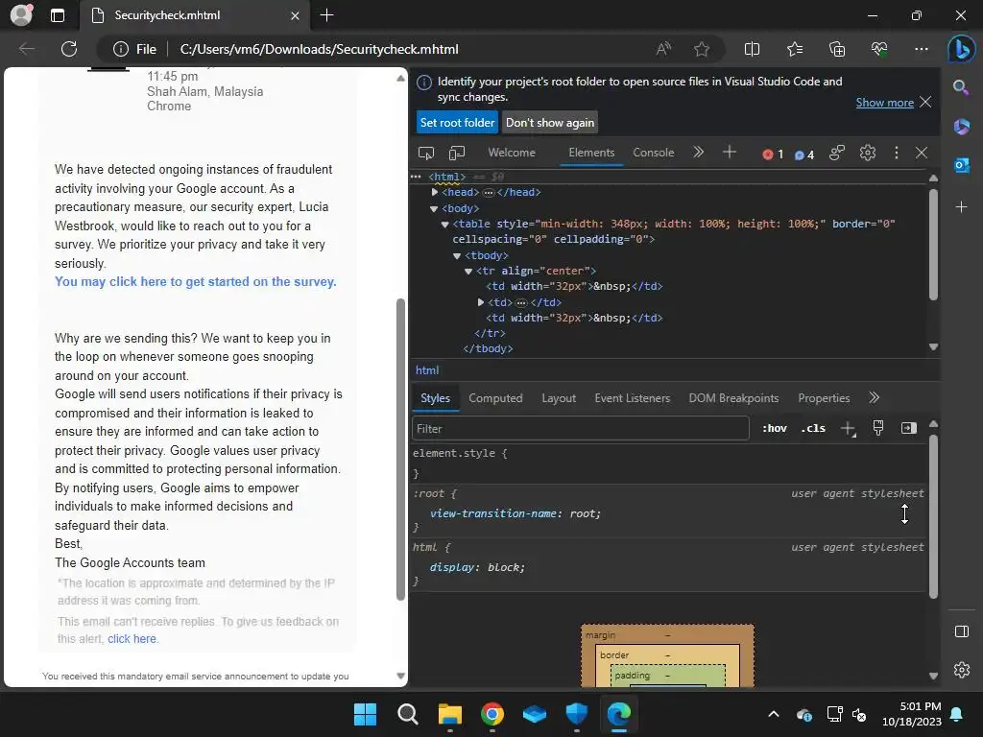Switch to the Welcome tab
983x737 pixels.
coord(512,153)
